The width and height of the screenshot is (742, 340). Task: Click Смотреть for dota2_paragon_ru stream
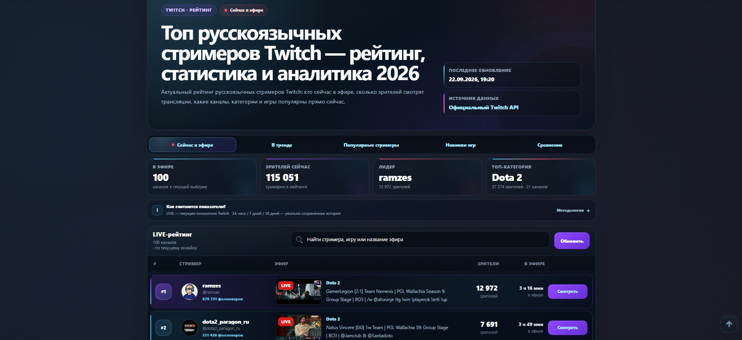tap(567, 328)
